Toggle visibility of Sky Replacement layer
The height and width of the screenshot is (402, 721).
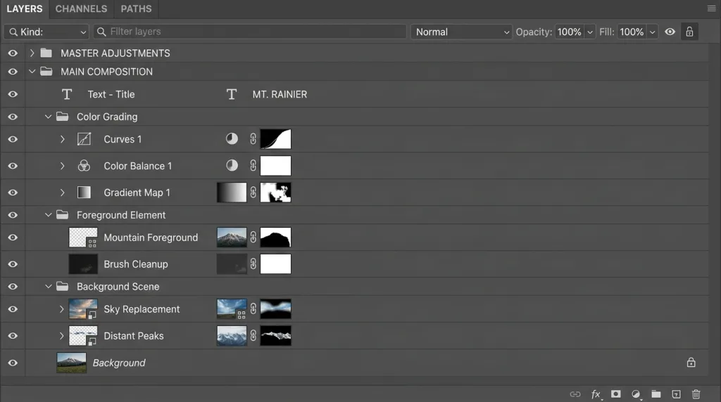13,309
